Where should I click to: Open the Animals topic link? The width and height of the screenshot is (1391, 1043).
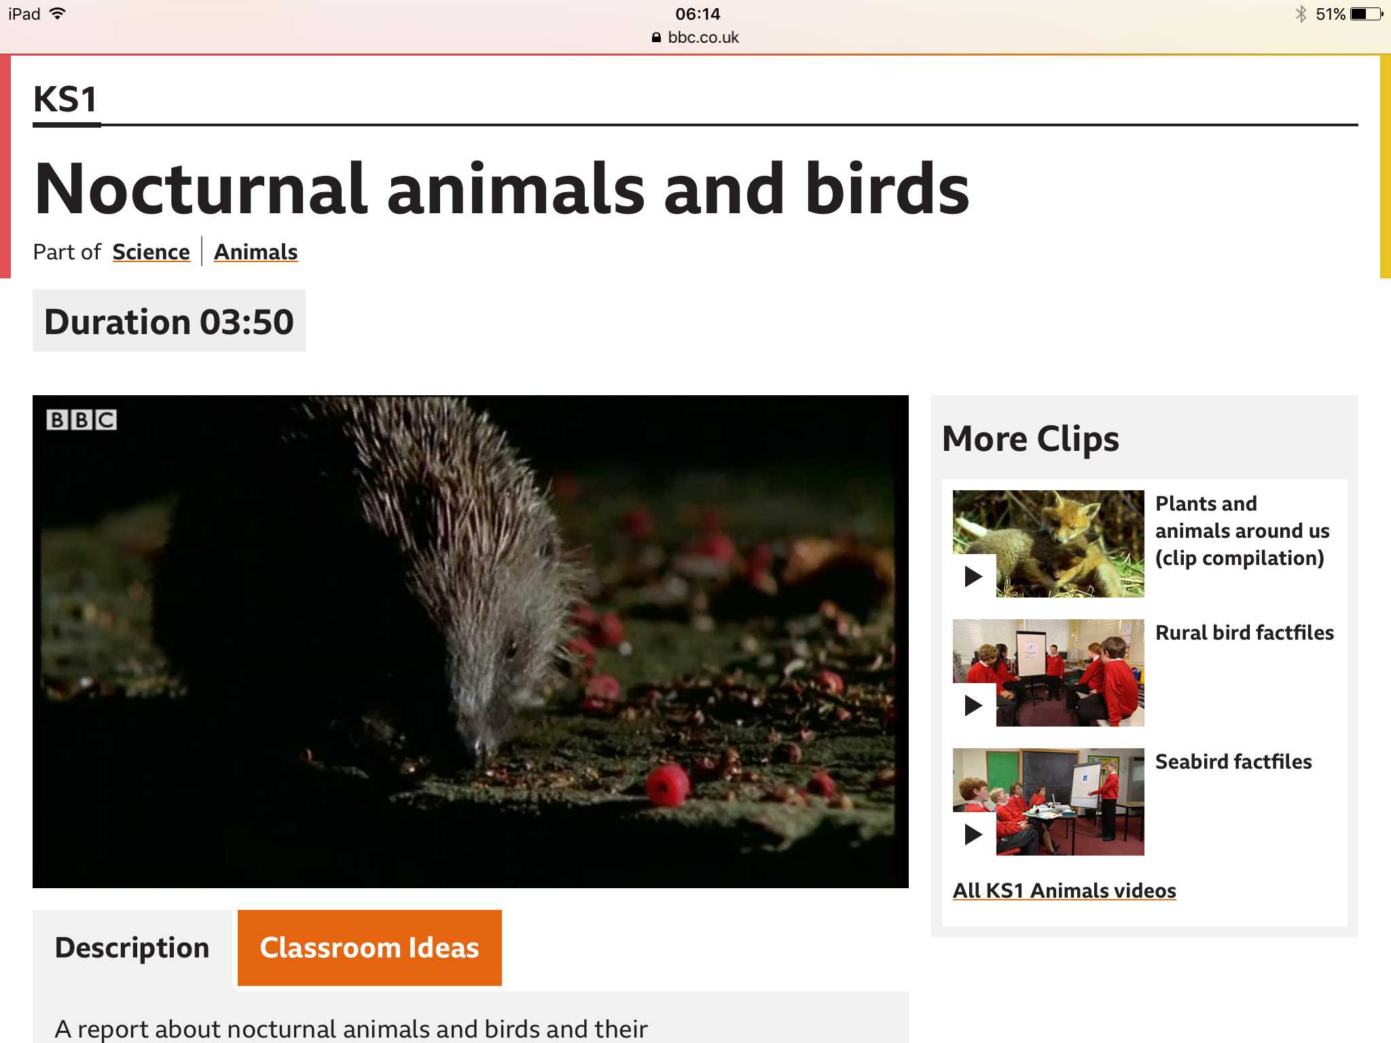(255, 252)
